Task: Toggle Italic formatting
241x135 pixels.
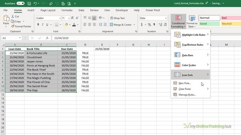Action: [x=43, y=24]
